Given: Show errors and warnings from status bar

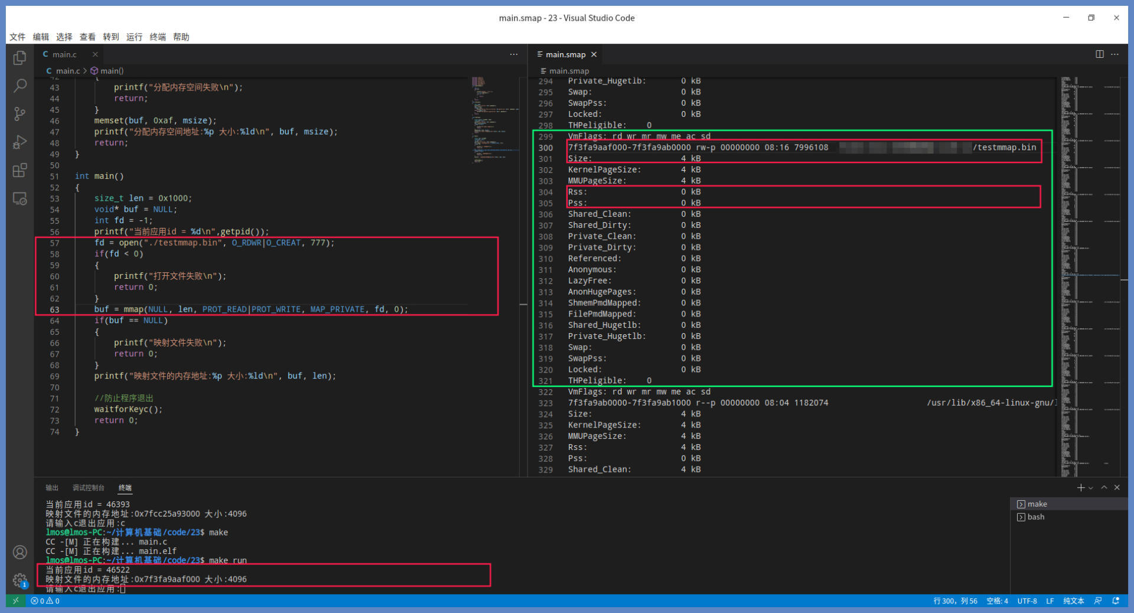Looking at the screenshot, I should 45,601.
